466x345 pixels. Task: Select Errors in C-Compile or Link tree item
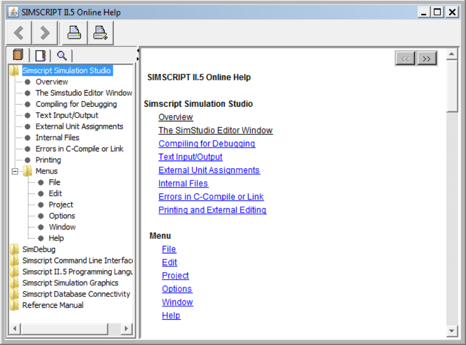tap(79, 149)
